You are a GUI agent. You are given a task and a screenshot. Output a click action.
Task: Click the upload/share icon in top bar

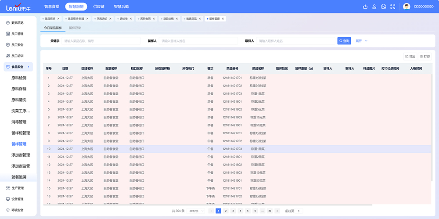365,7
